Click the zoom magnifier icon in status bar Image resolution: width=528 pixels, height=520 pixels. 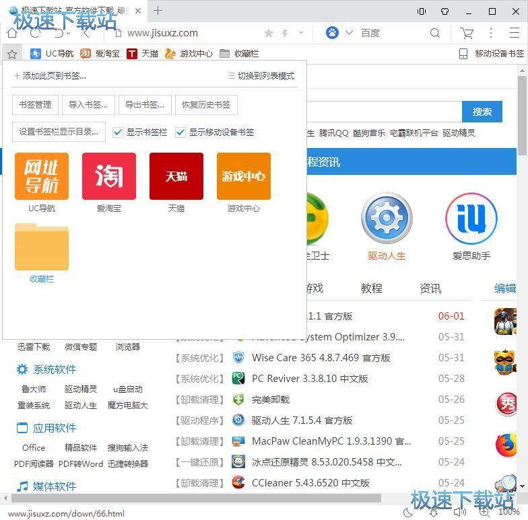(x=484, y=513)
